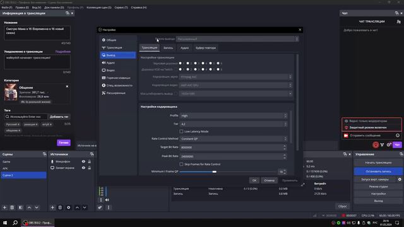Enable Skip Frames for Rate Control checkbox
The image size is (404, 227).
point(181,164)
